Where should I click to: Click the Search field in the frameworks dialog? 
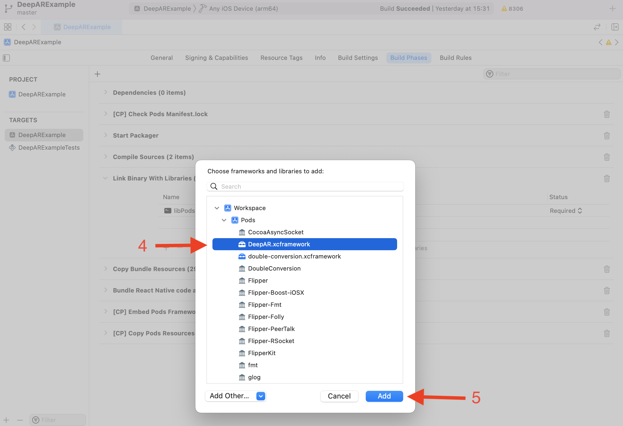click(305, 186)
